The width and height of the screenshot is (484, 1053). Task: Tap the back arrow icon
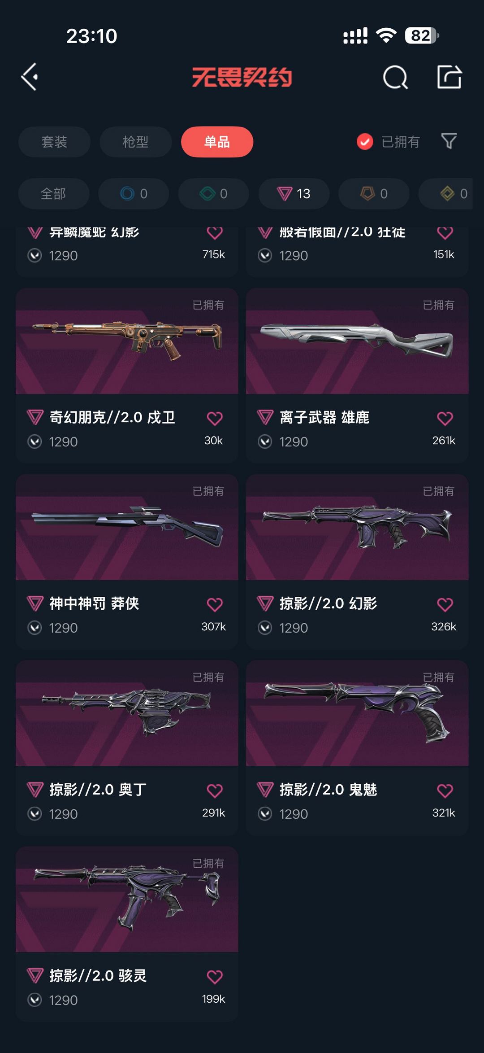point(30,77)
